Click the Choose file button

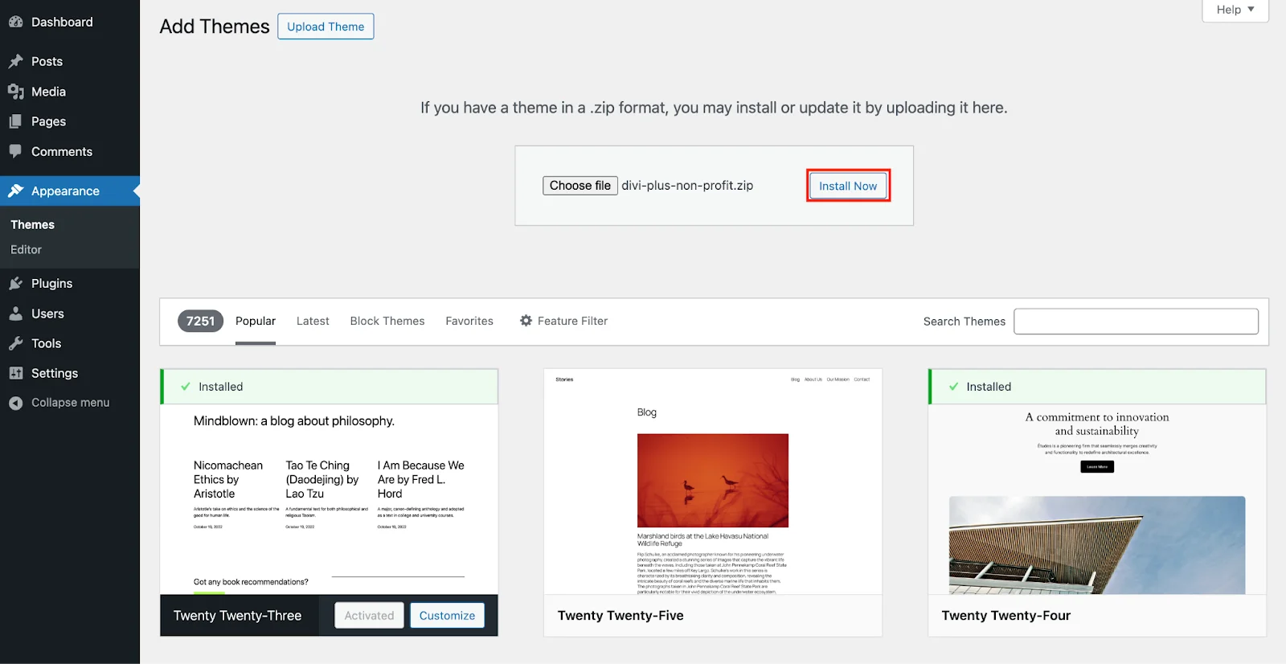tap(580, 186)
